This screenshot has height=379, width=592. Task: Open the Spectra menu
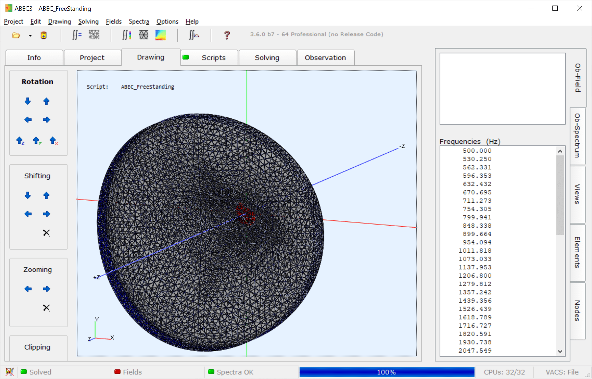[x=139, y=22]
